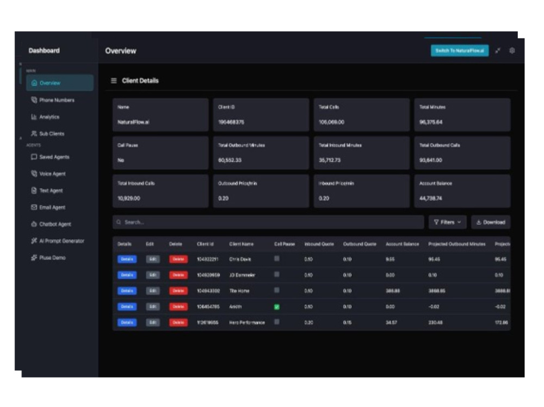Go to Analytics page

(x=49, y=117)
